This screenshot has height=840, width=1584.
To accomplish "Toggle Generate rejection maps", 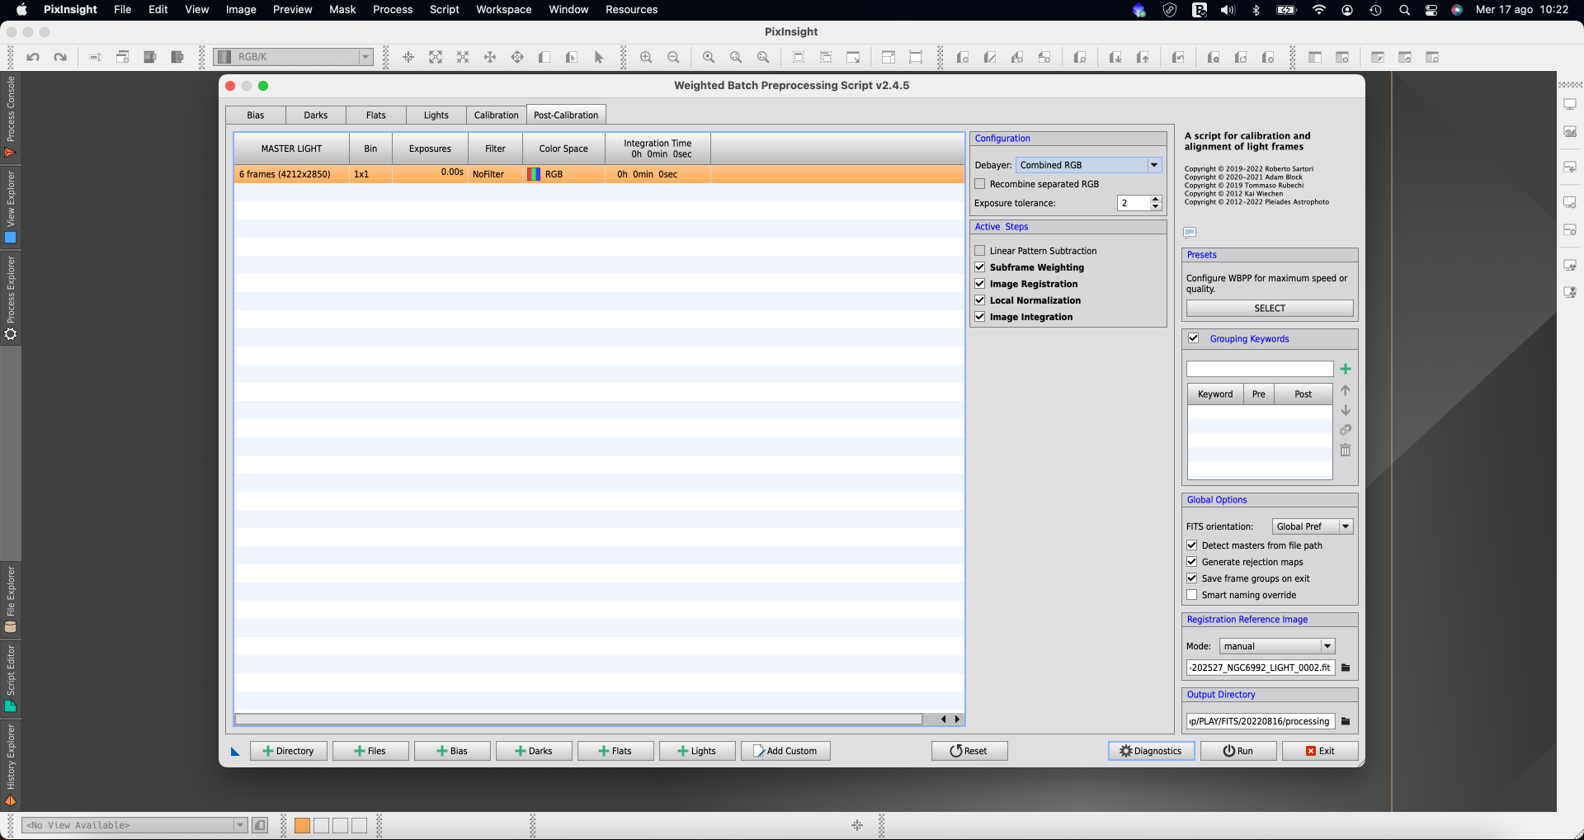I will click(1192, 562).
